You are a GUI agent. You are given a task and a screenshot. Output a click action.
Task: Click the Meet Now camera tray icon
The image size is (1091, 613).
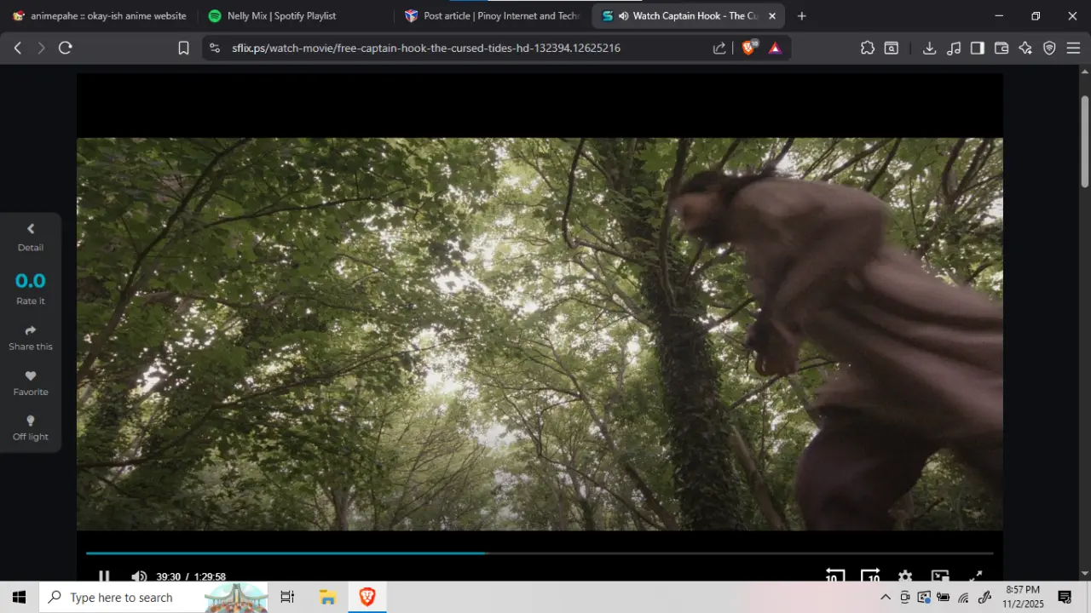pyautogui.click(x=905, y=598)
